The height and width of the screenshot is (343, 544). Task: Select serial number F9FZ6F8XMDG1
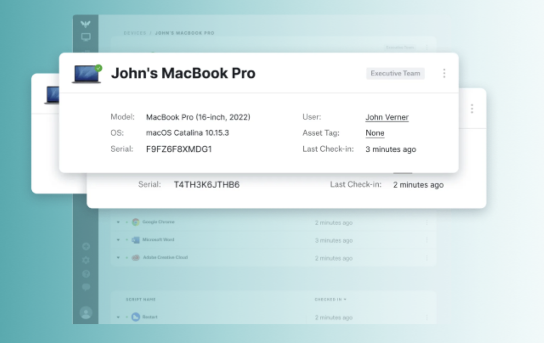[x=179, y=149]
